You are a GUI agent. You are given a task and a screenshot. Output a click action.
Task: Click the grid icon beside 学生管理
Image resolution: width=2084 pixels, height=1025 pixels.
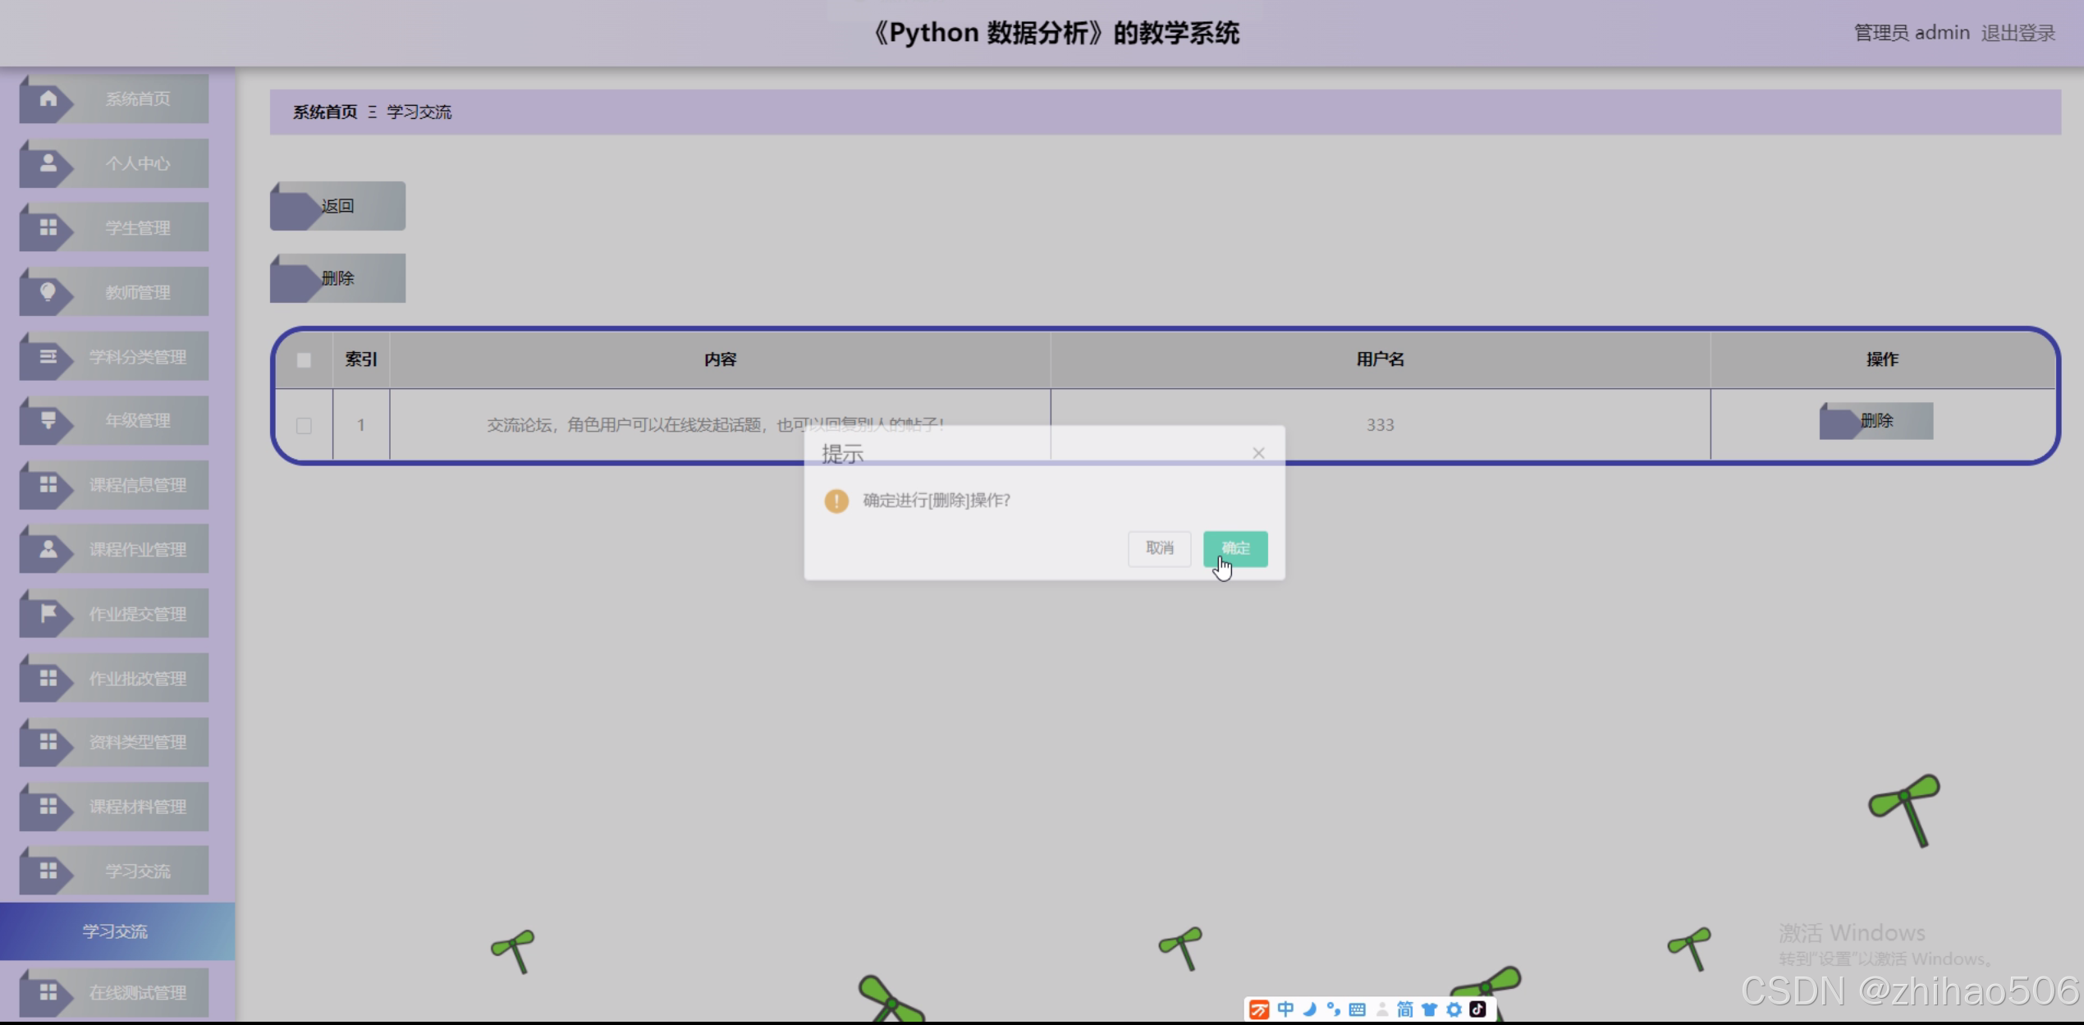[x=47, y=227]
